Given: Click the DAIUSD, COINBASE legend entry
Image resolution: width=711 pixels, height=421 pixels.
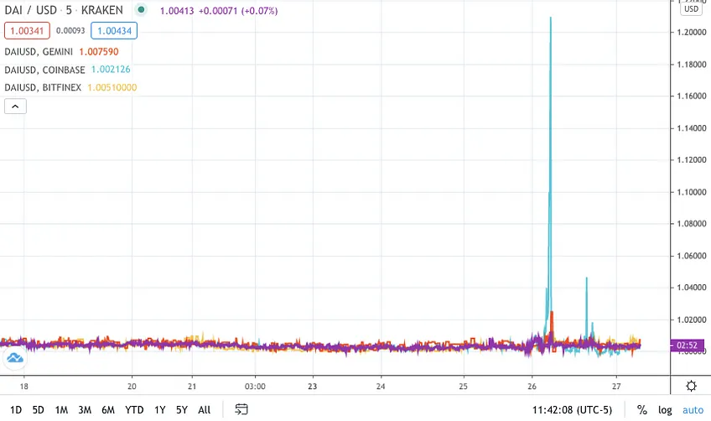Looking at the screenshot, I should tap(67, 70).
